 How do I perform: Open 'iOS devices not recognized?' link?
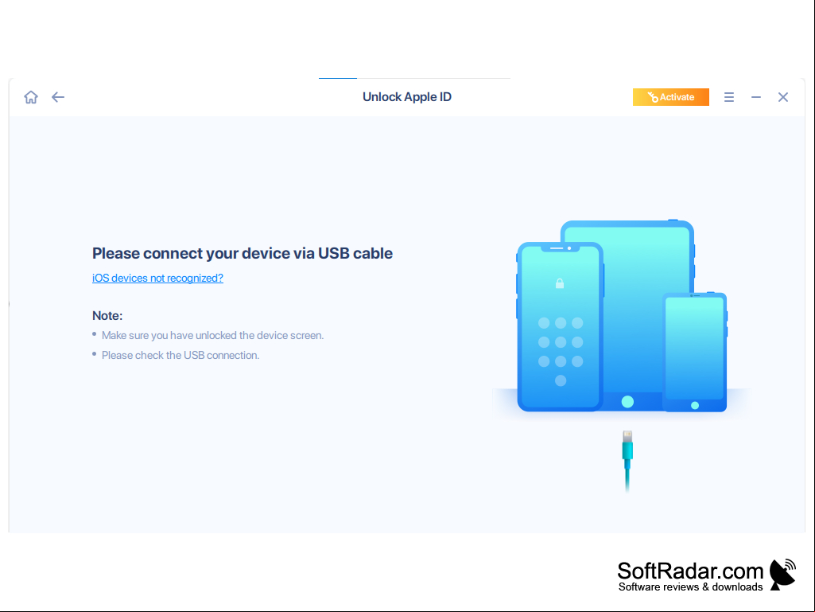[157, 279]
